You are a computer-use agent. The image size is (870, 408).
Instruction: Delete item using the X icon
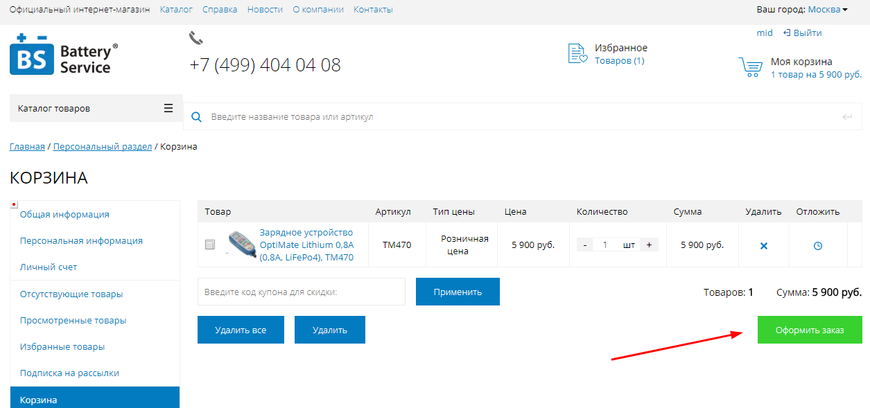tap(764, 246)
